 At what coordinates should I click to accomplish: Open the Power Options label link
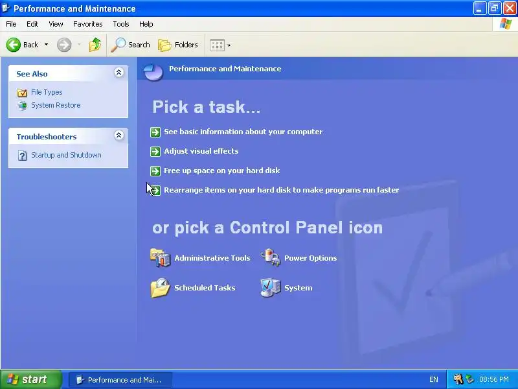pos(311,258)
